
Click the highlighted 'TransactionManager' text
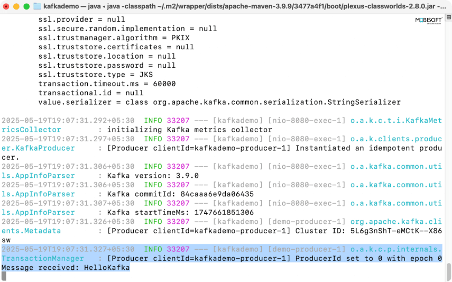tap(43, 259)
